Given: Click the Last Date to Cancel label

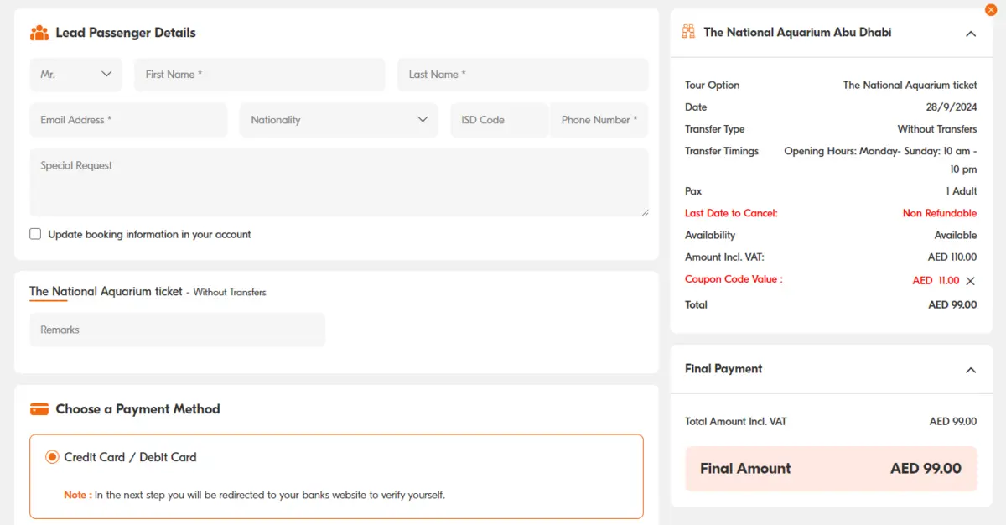Looking at the screenshot, I should pos(731,213).
